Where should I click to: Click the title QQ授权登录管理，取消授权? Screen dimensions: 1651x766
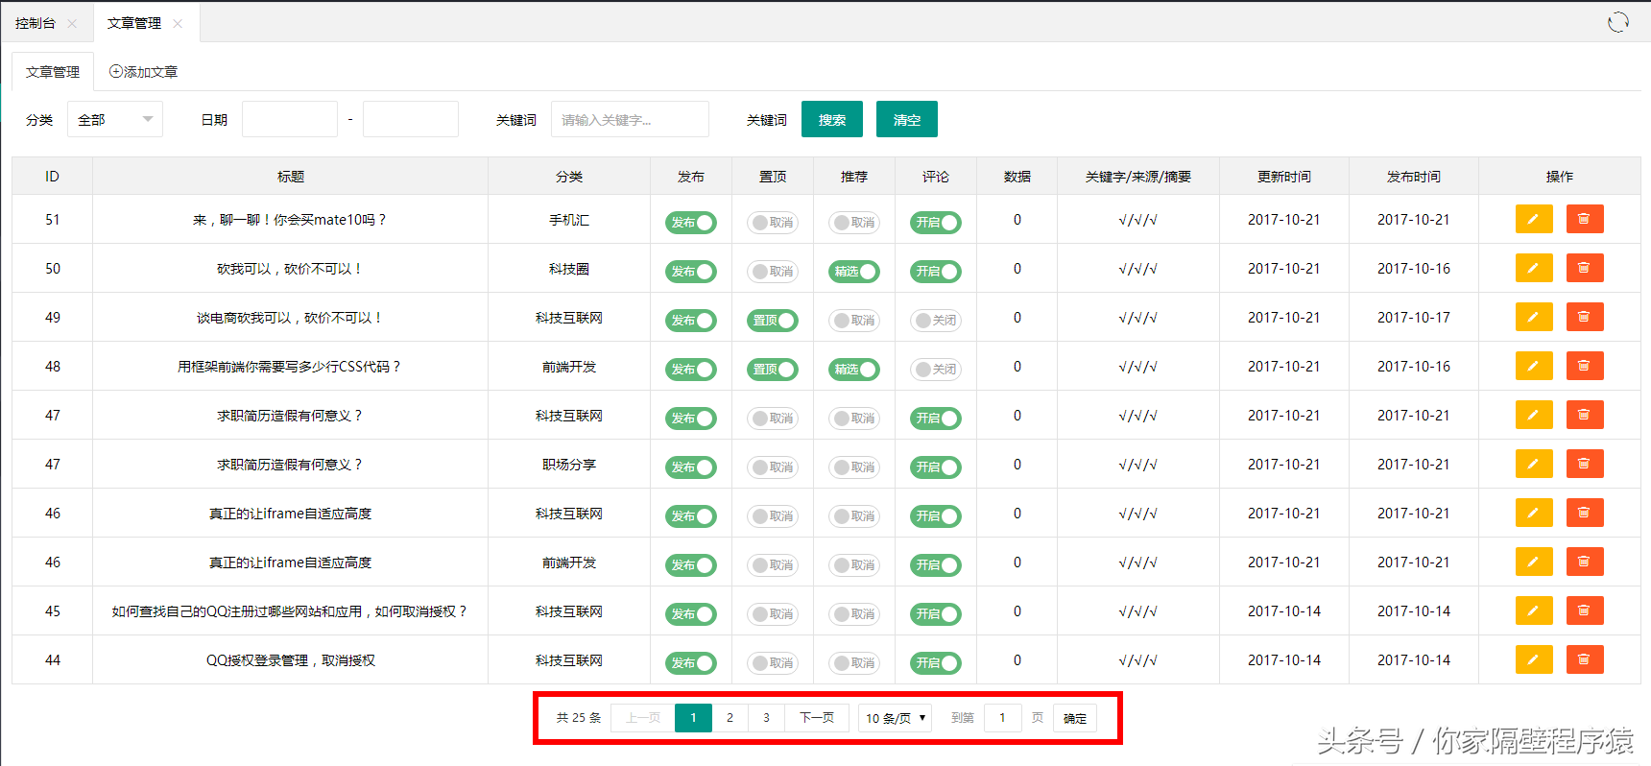(x=290, y=660)
